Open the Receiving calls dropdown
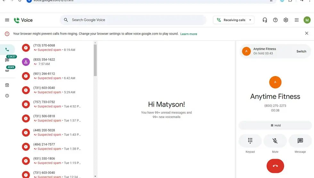 click(234, 20)
